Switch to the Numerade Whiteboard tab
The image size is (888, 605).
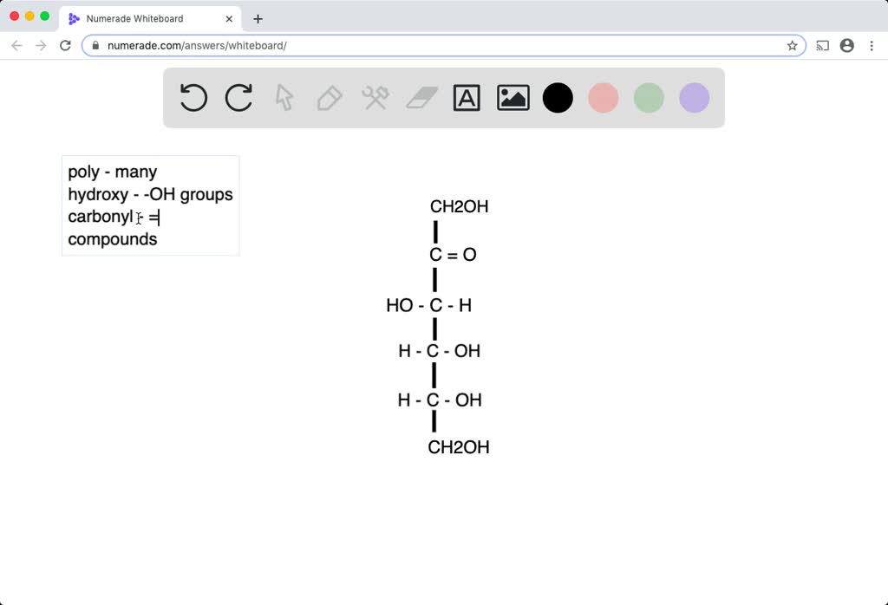[x=150, y=19]
